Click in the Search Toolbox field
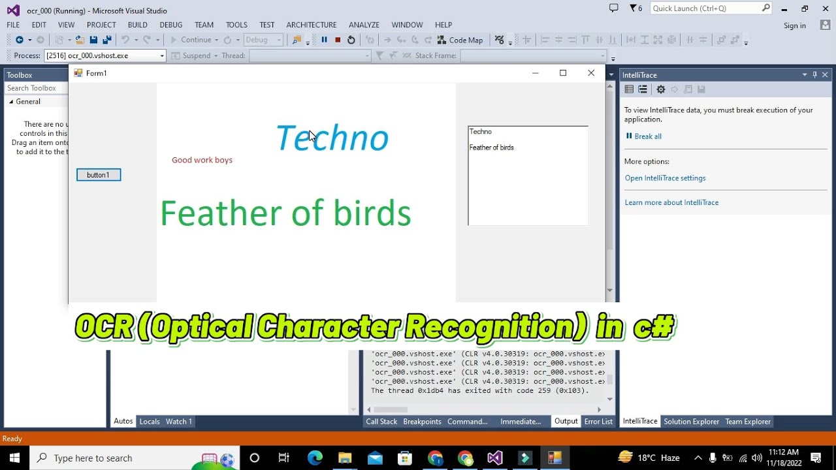836x470 pixels. [36, 88]
